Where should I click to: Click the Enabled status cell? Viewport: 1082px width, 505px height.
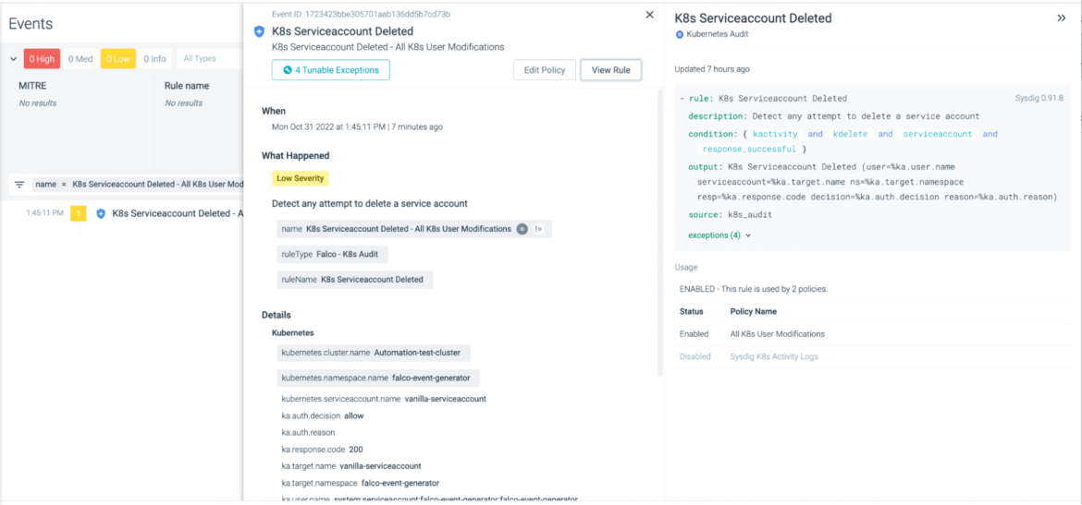tap(695, 334)
